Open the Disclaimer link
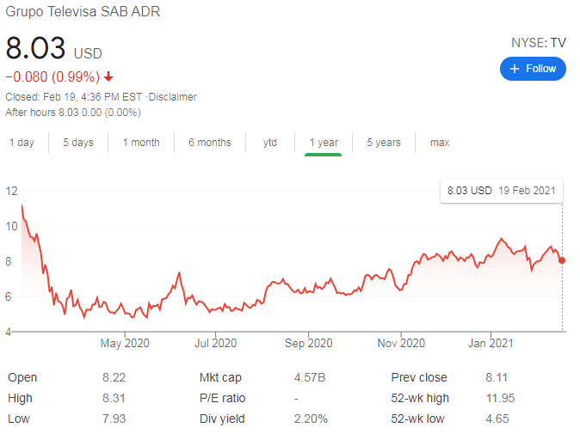The width and height of the screenshot is (580, 440). coord(172,97)
